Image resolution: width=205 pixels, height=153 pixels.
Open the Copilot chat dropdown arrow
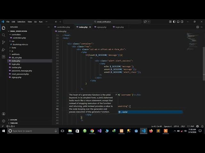coord(149,22)
